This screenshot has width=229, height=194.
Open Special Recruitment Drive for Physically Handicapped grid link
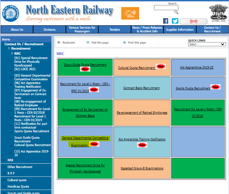[x=85, y=168]
